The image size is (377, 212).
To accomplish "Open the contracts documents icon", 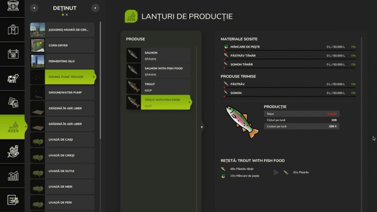I will click(13, 103).
